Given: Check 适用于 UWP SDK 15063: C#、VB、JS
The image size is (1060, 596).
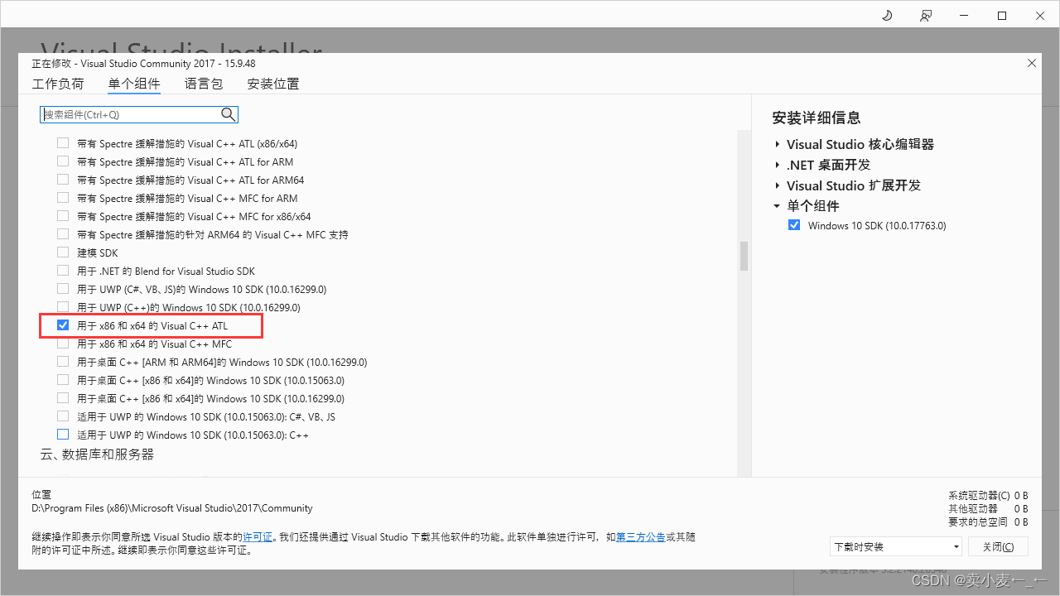Looking at the screenshot, I should [x=63, y=416].
